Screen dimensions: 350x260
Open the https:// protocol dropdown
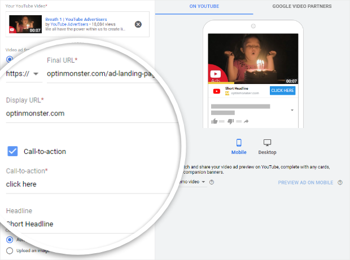click(24, 74)
